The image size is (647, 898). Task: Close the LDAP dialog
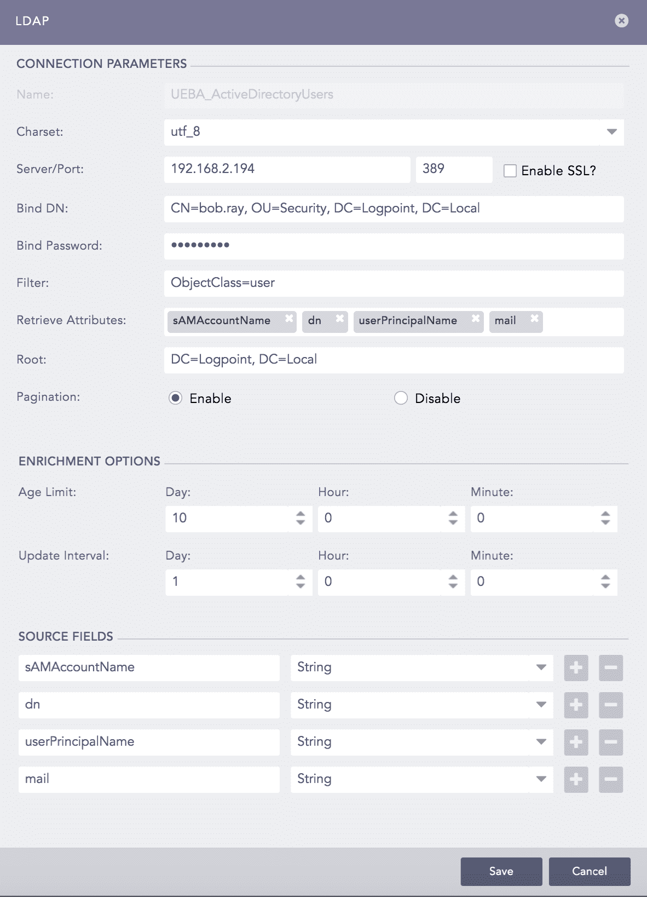[x=621, y=21]
